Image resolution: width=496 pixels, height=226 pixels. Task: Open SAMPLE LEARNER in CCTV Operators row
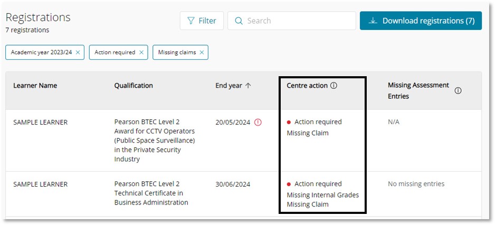point(40,122)
